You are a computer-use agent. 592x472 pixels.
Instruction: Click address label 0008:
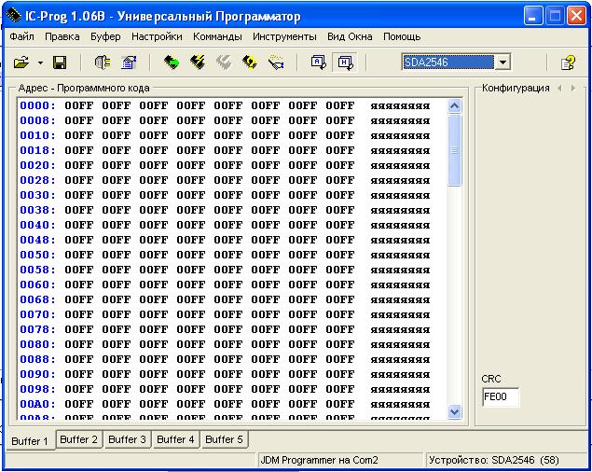click(37, 120)
